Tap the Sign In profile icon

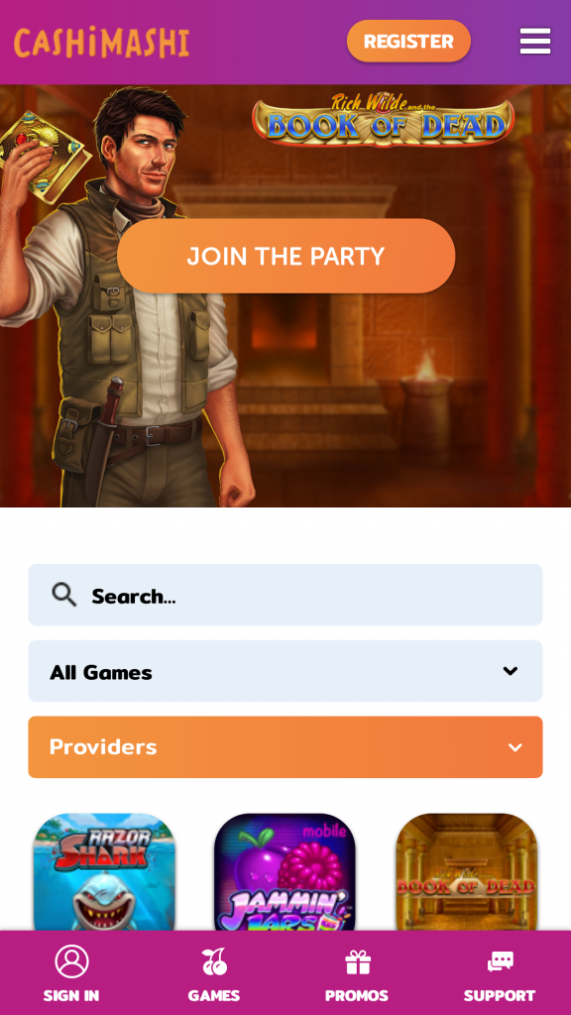click(x=71, y=961)
